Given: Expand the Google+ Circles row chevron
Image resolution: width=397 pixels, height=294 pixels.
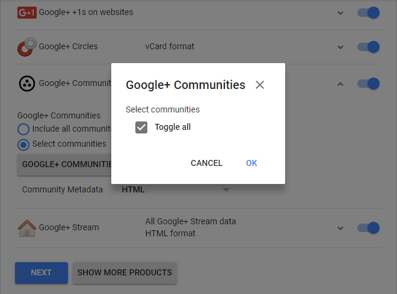Looking at the screenshot, I should click(x=340, y=47).
